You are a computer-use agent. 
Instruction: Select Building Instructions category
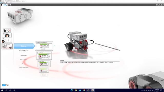[x=24, y=67]
